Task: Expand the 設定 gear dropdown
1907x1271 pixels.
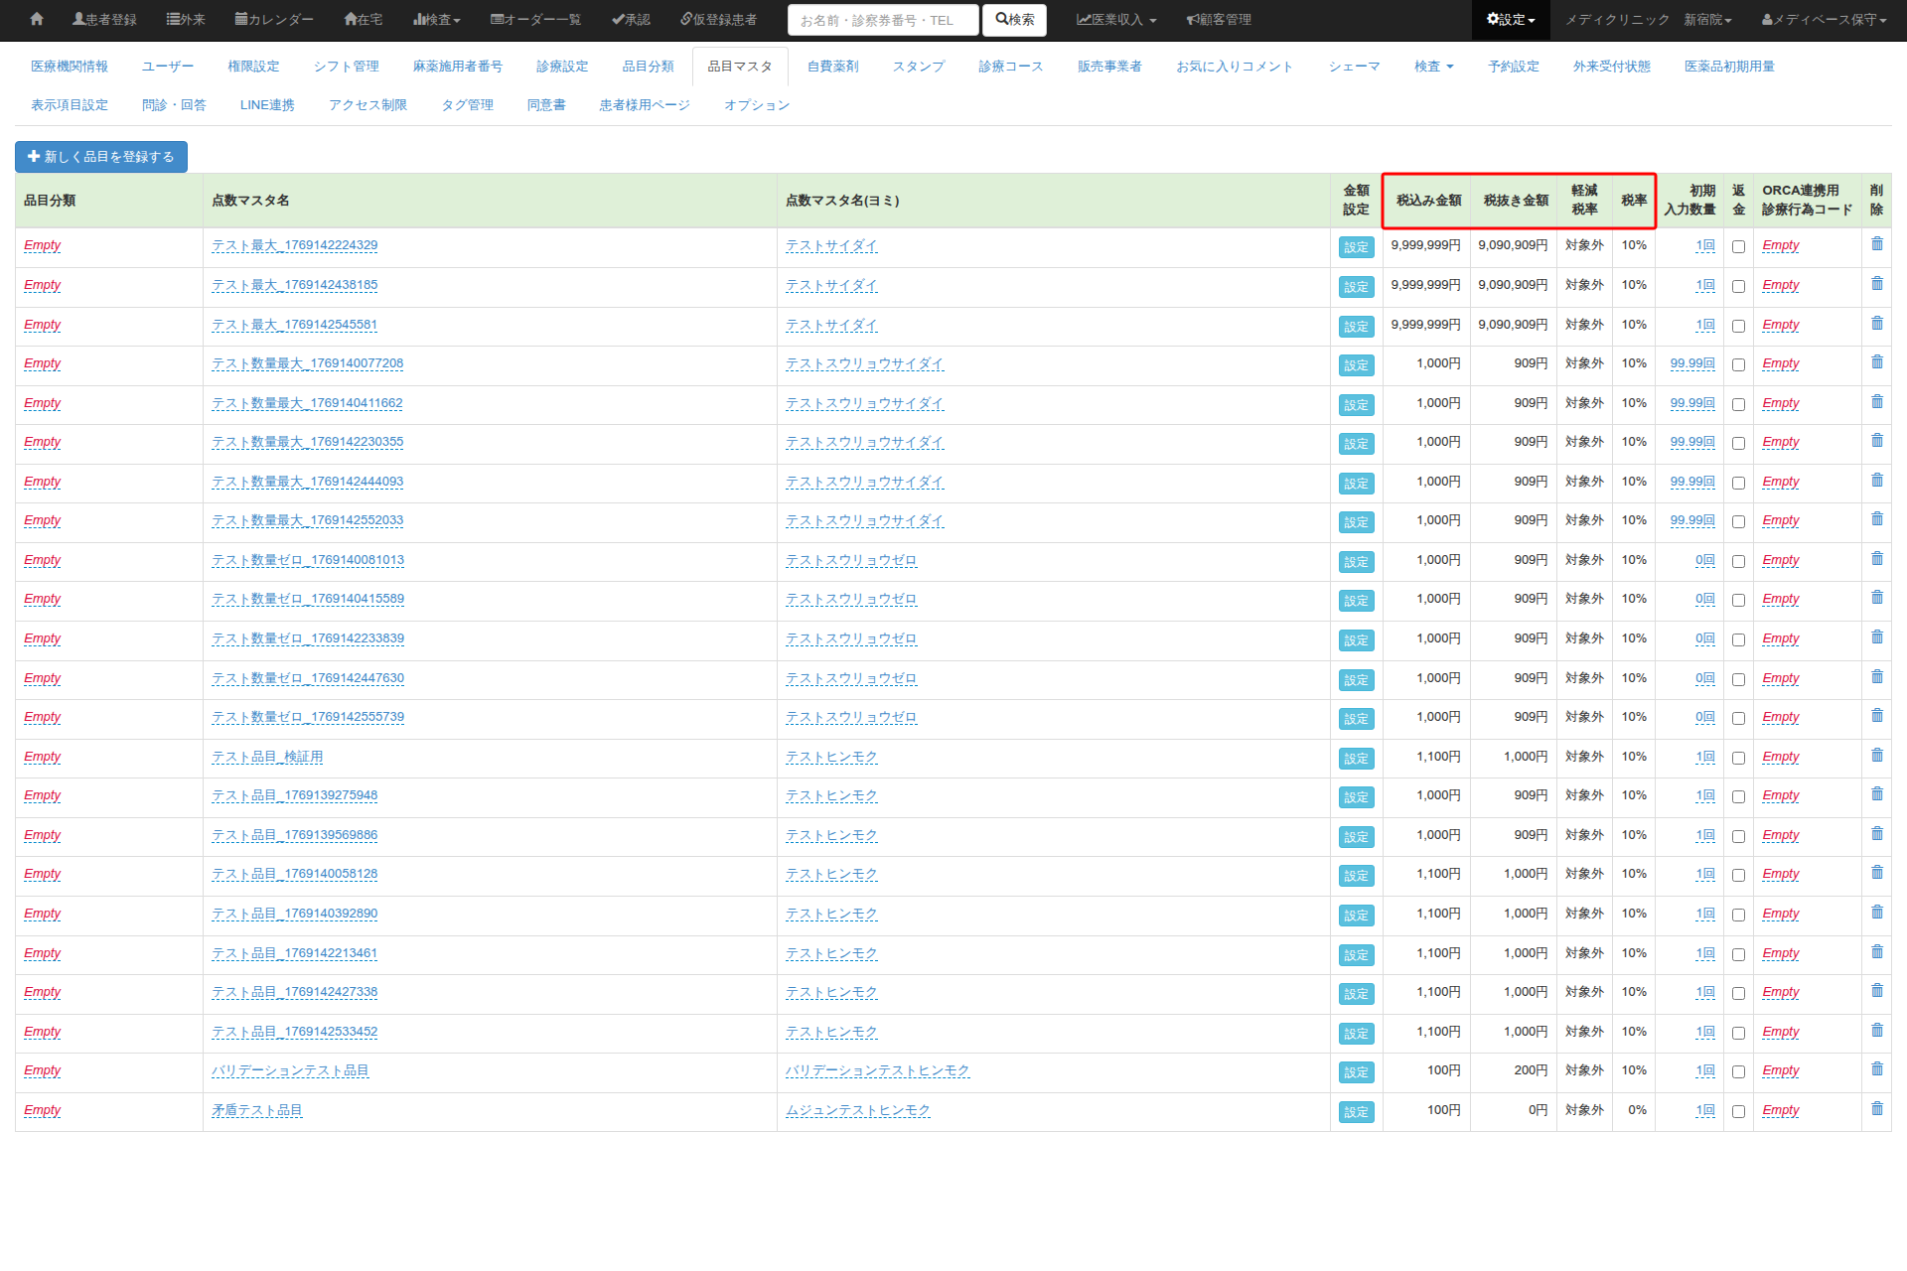Action: pyautogui.click(x=1510, y=19)
